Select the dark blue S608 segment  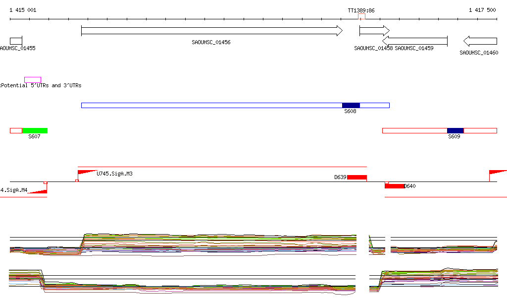tap(351, 105)
